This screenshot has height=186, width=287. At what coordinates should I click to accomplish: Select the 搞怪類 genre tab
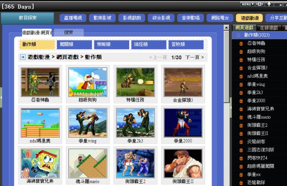coord(148,44)
